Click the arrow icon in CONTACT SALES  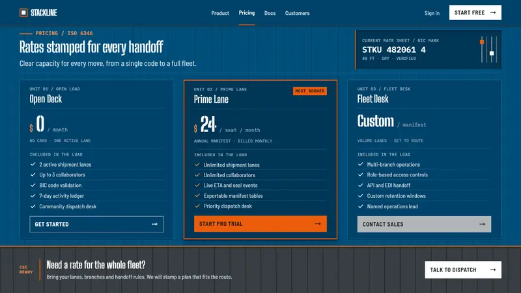(482, 224)
